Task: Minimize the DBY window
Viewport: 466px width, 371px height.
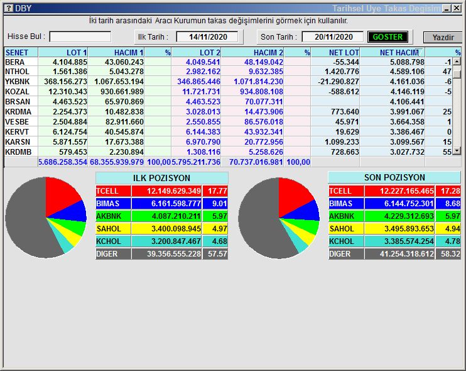Action: pos(447,8)
